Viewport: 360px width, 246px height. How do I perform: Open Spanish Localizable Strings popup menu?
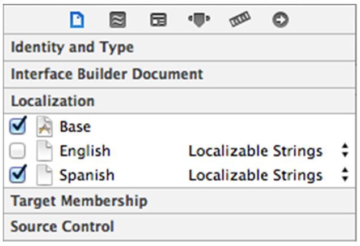[x=268, y=175]
